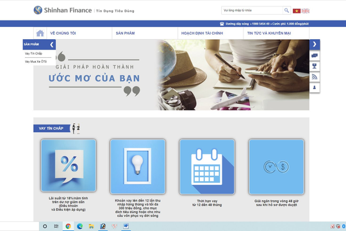Screen dimensions: 346x231
Task: Click the hotline phone icon
Action: 222,24
